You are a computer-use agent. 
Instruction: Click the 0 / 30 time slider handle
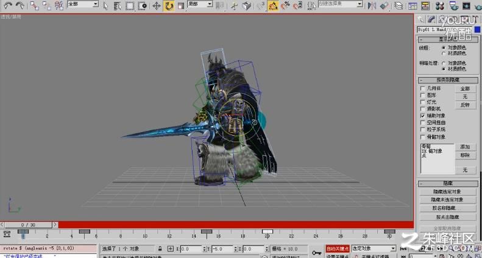pos(28,225)
